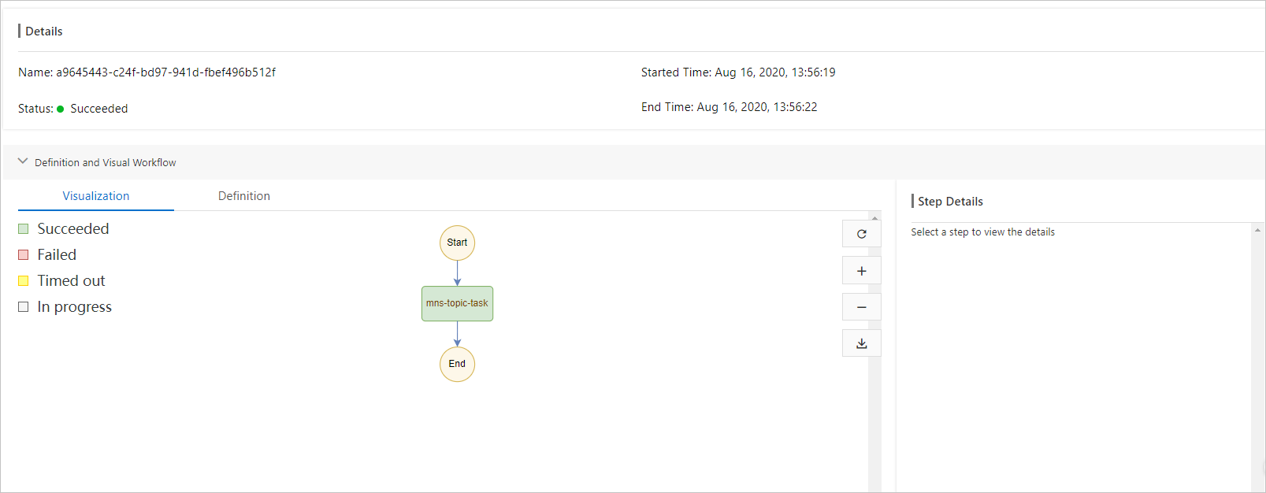The height and width of the screenshot is (493, 1266).
Task: Click the diagram scrollbar up arrow
Action: pos(874,218)
